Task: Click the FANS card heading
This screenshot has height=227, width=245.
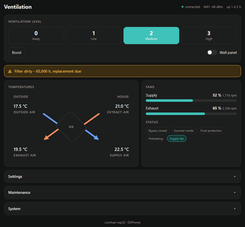Action: pos(150,87)
